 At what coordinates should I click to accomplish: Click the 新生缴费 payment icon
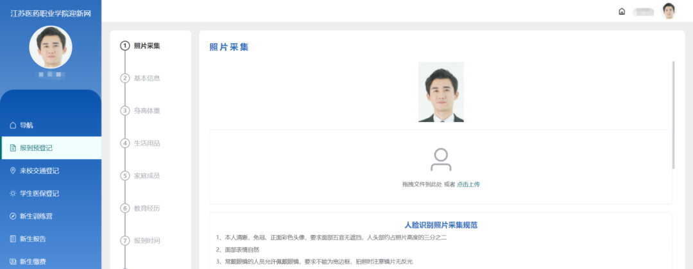pyautogui.click(x=13, y=261)
